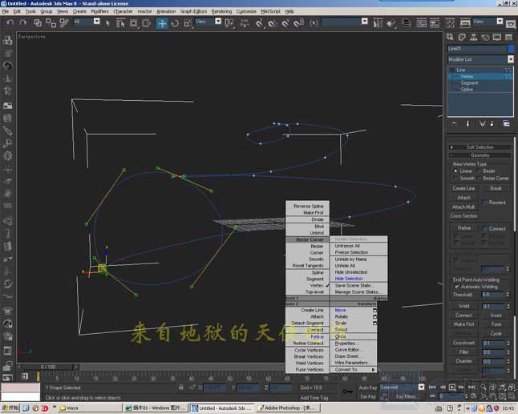518x414 pixels.
Task: Switch to the Display command panel tab
Action: pos(497,37)
